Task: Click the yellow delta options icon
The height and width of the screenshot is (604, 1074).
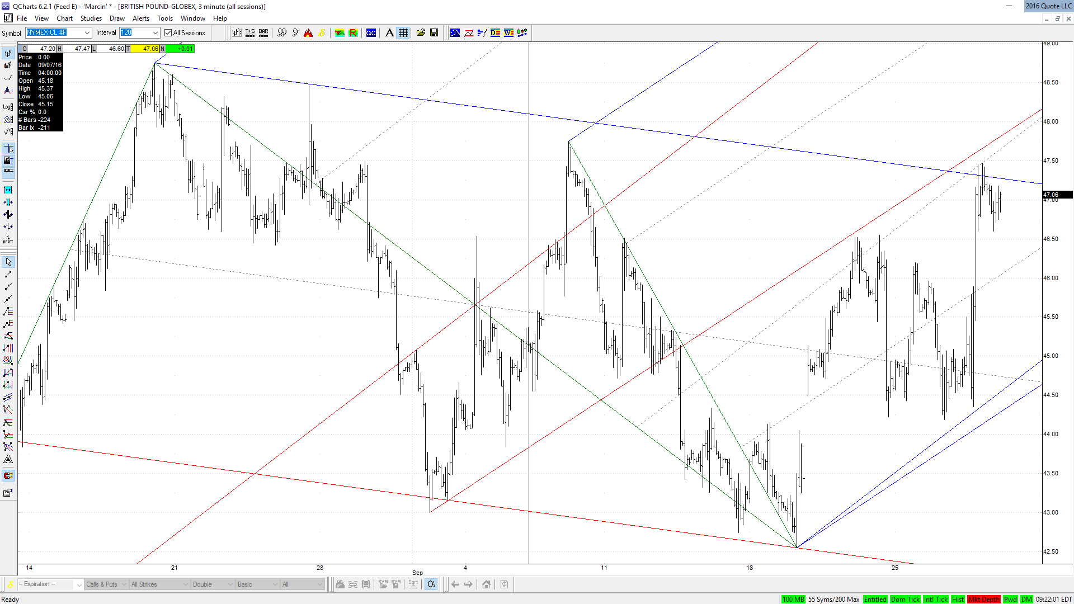Action: (x=322, y=33)
